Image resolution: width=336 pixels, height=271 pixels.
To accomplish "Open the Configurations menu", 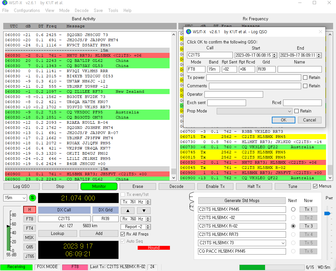I will click(27, 10).
